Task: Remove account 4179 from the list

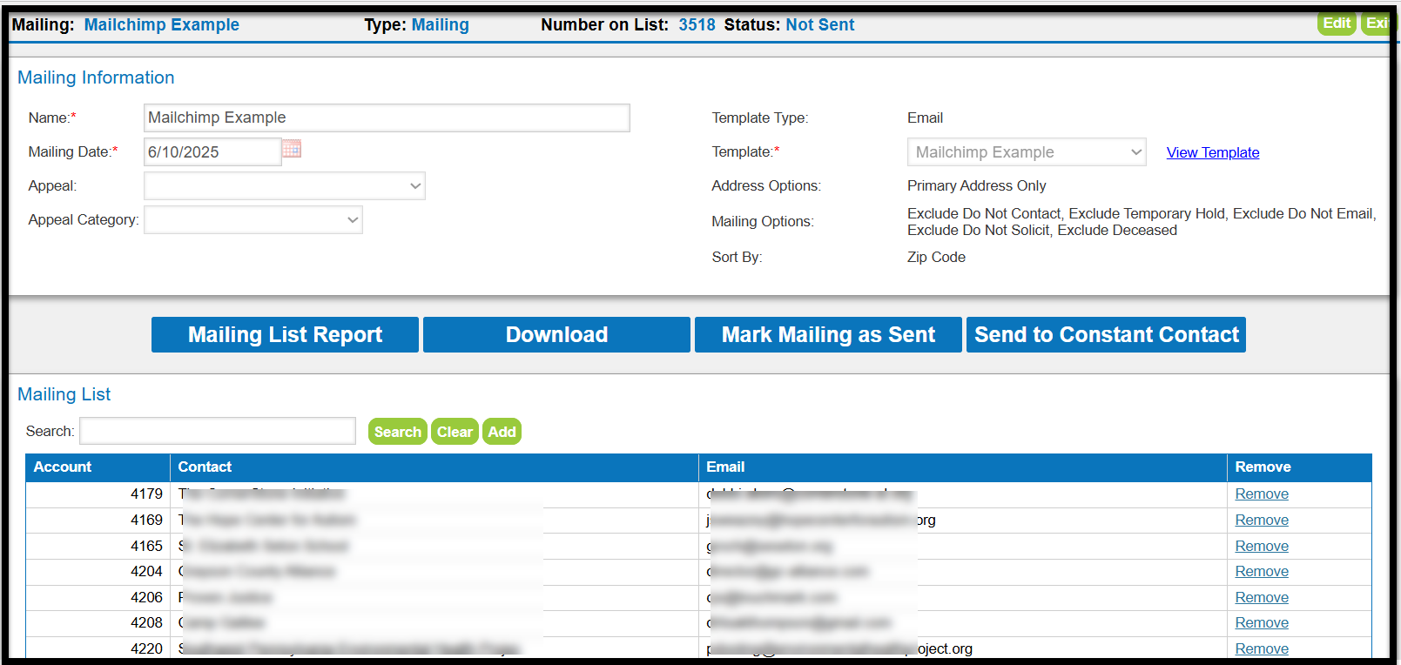Action: [1262, 494]
